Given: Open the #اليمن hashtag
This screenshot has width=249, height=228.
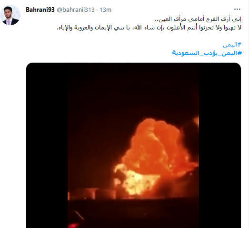Looking at the screenshot, I should pos(232,45).
